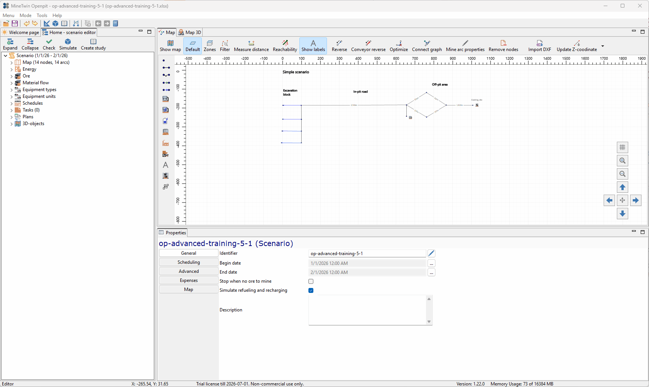Image resolution: width=649 pixels, height=387 pixels.
Task: Open the Tools menu
Action: (x=42, y=15)
